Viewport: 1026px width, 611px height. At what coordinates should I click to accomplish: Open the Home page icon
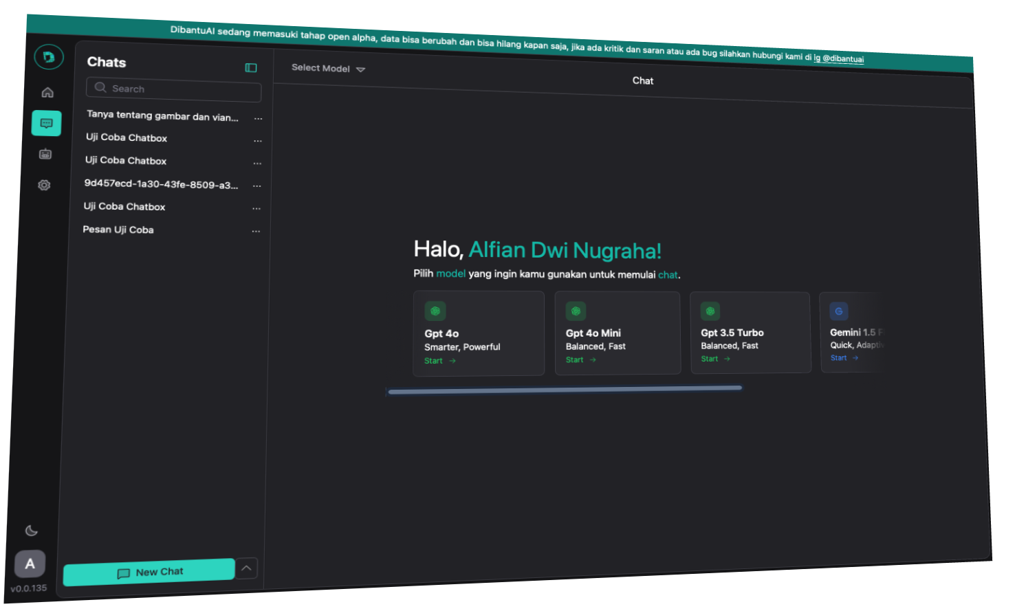pos(47,93)
